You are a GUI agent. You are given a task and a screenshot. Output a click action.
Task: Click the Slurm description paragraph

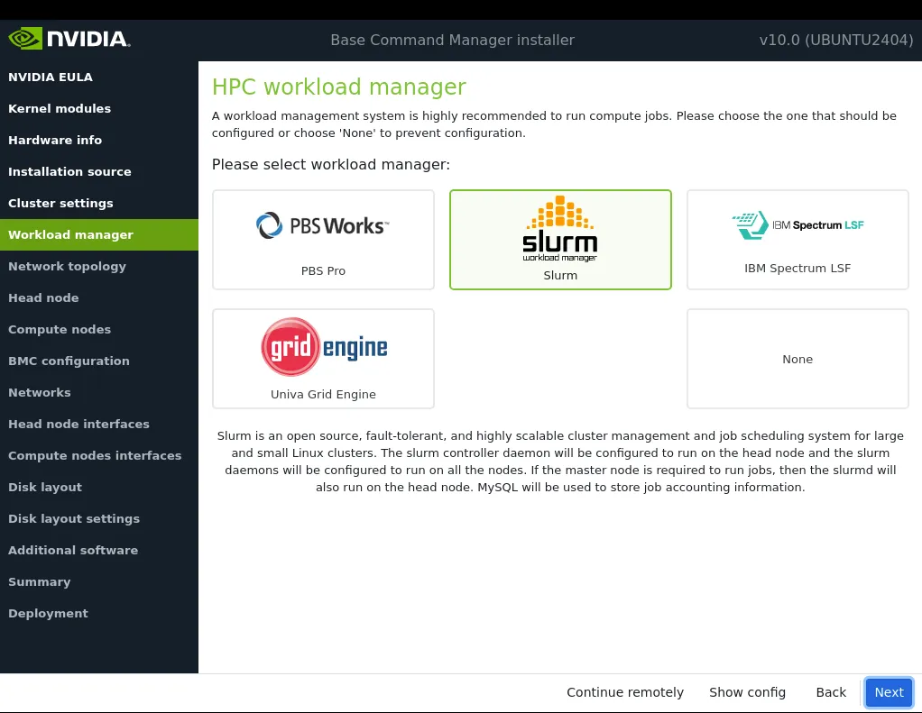559,462
